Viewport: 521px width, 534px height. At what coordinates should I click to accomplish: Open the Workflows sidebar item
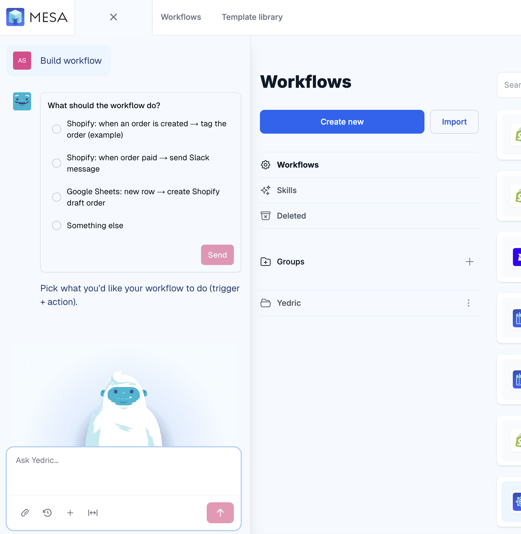point(369,165)
